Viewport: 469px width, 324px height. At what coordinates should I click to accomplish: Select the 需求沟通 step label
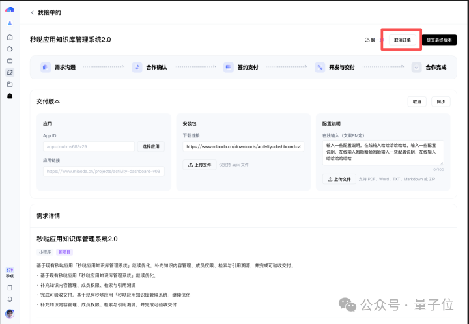tap(65, 68)
